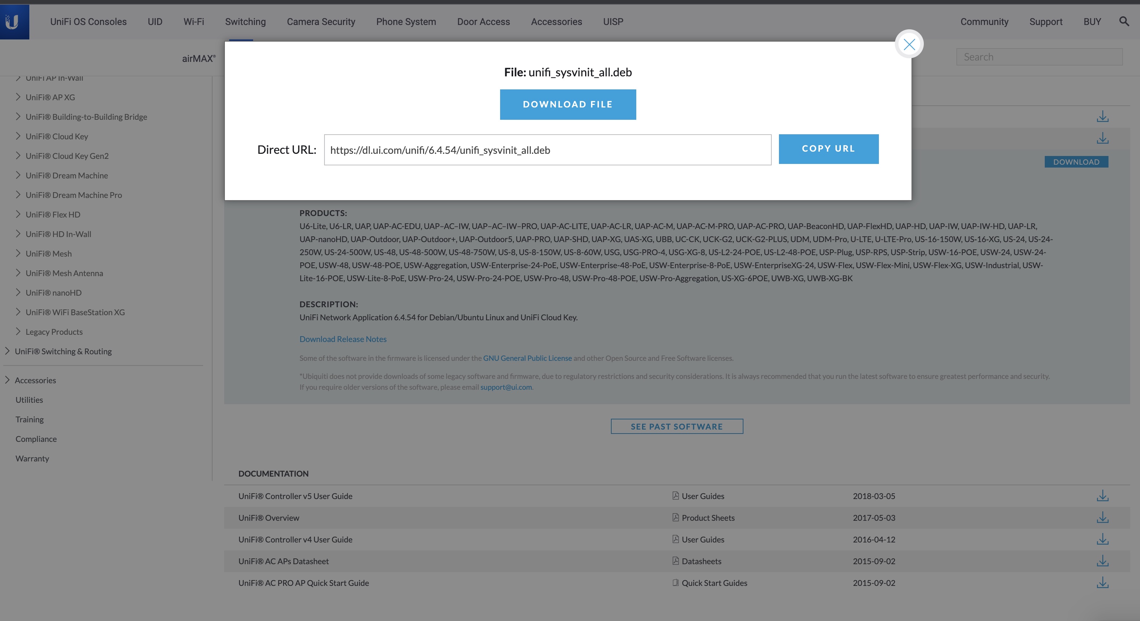Open Utilities in the sidebar

pyautogui.click(x=29, y=400)
